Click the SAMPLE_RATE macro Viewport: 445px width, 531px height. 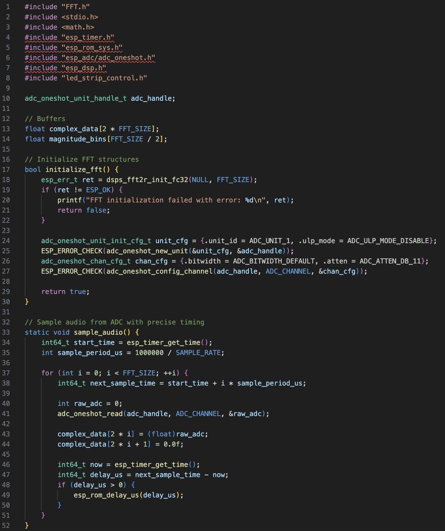tap(198, 353)
